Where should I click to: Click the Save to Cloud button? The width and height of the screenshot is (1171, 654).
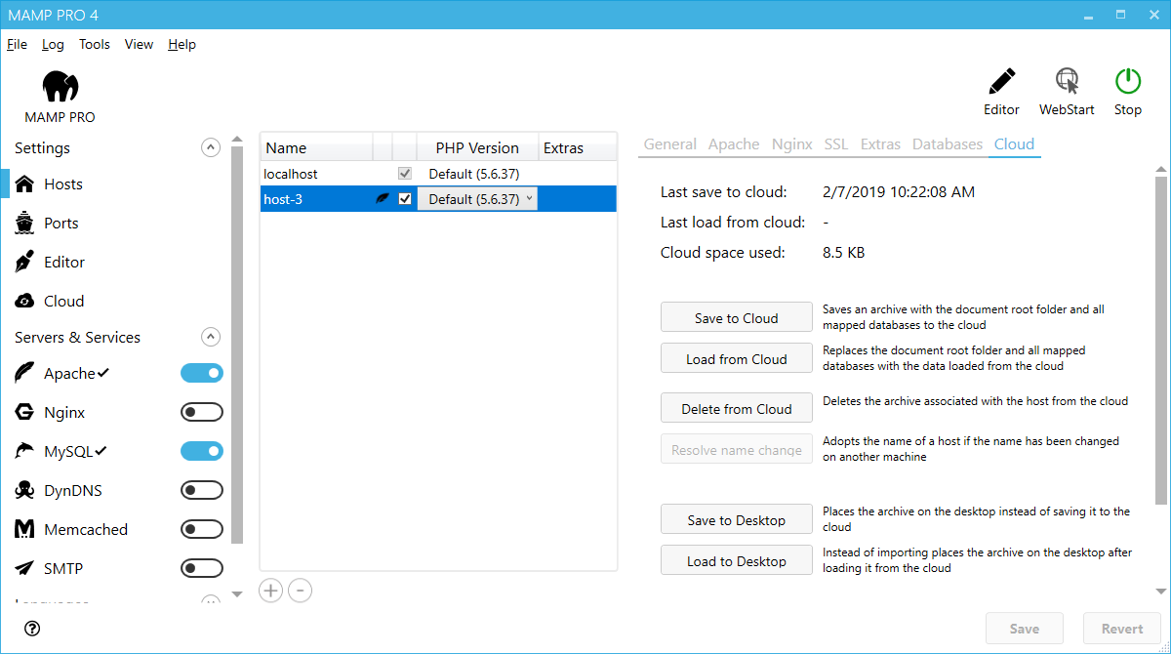tap(737, 317)
